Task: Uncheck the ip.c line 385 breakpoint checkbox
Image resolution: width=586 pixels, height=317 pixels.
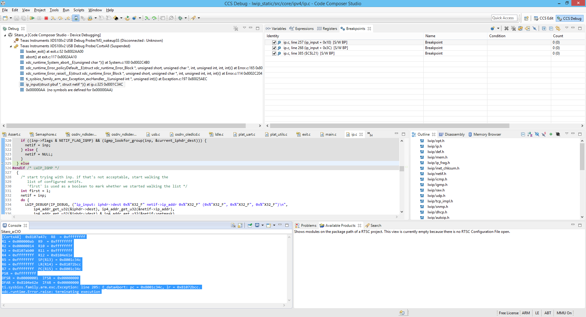Action: point(274,53)
